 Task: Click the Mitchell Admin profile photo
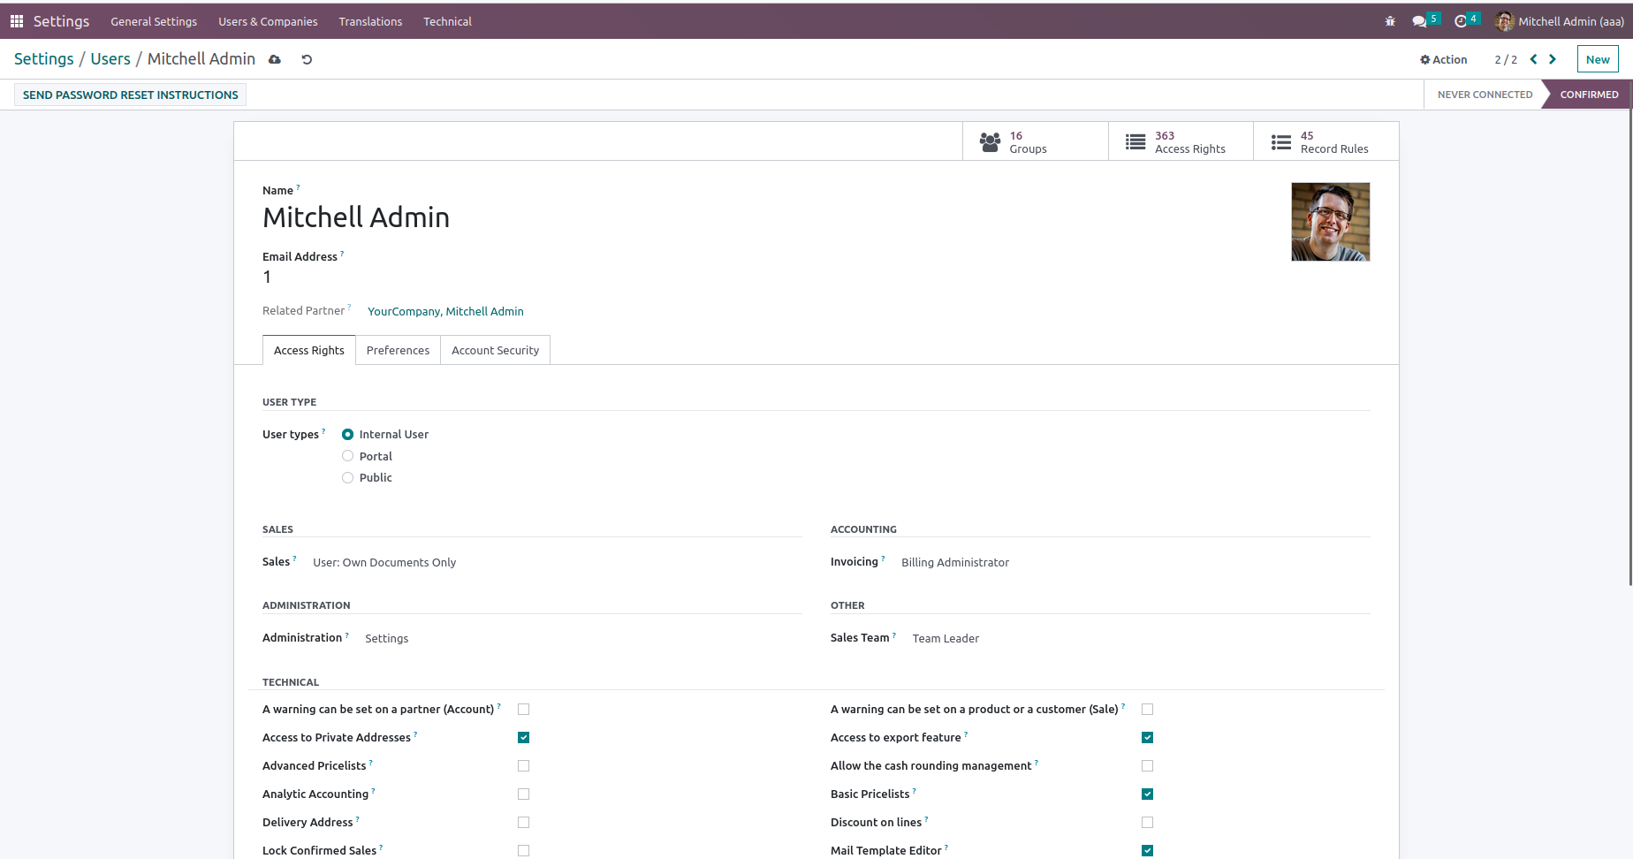pos(1330,222)
